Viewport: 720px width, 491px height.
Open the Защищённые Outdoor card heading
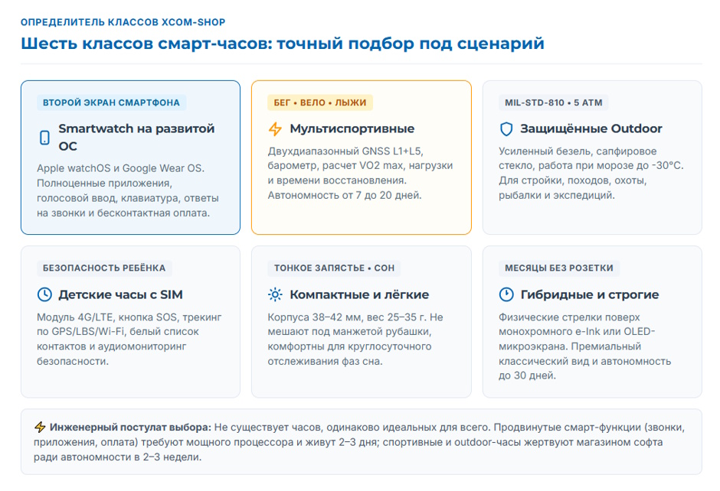pyautogui.click(x=591, y=128)
